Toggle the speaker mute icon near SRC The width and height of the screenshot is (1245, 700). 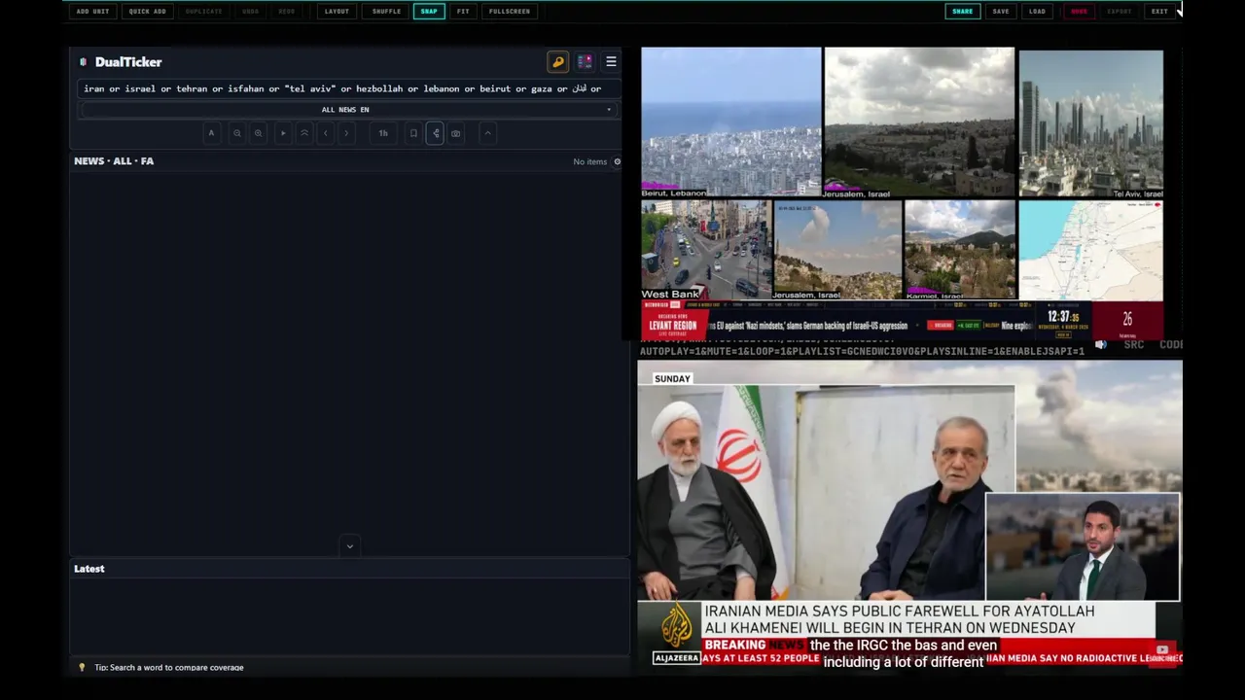click(x=1101, y=345)
